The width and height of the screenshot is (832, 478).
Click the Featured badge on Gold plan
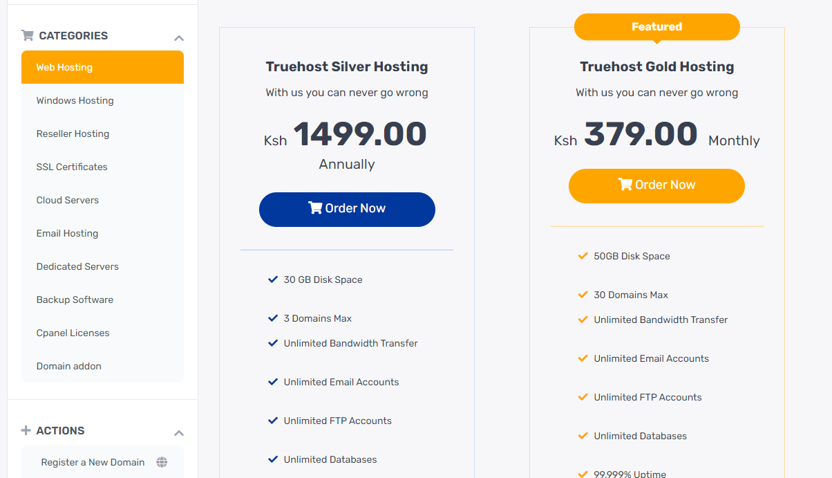(x=656, y=27)
